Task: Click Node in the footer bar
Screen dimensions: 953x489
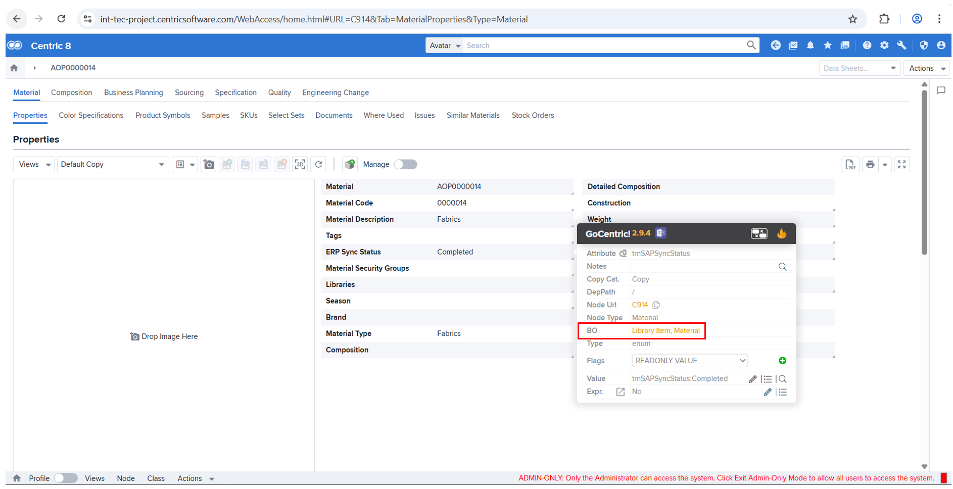Action: tap(126, 478)
